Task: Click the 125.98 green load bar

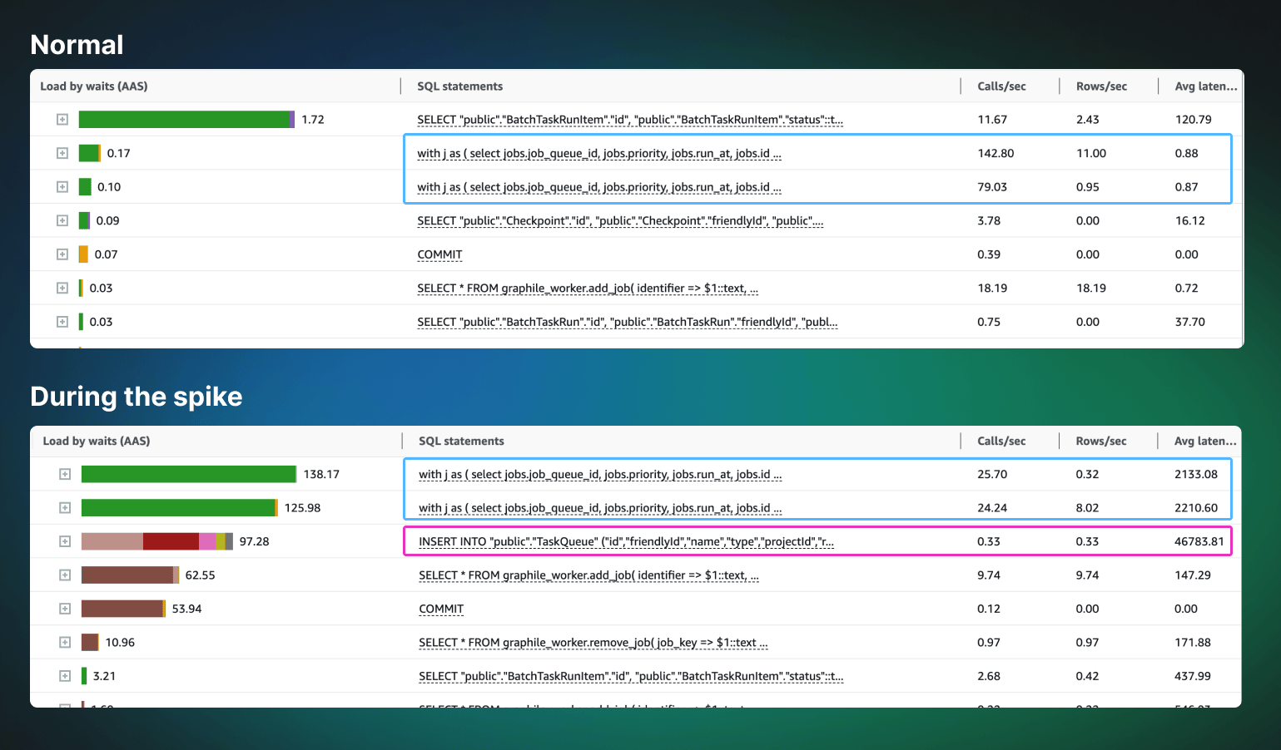Action: (180, 508)
